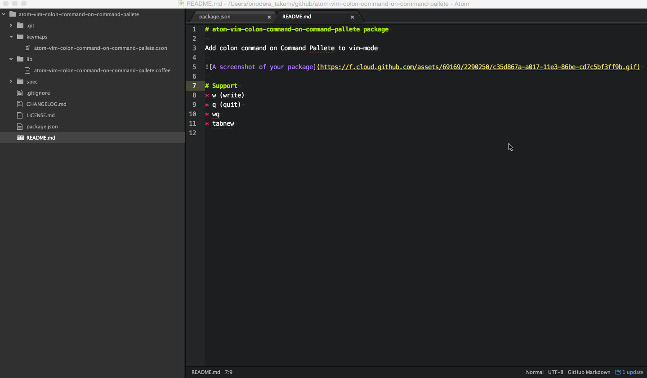Collapse the root atom-vim-colon-command-on-command-pallete folder
647x378 pixels.
[4, 14]
